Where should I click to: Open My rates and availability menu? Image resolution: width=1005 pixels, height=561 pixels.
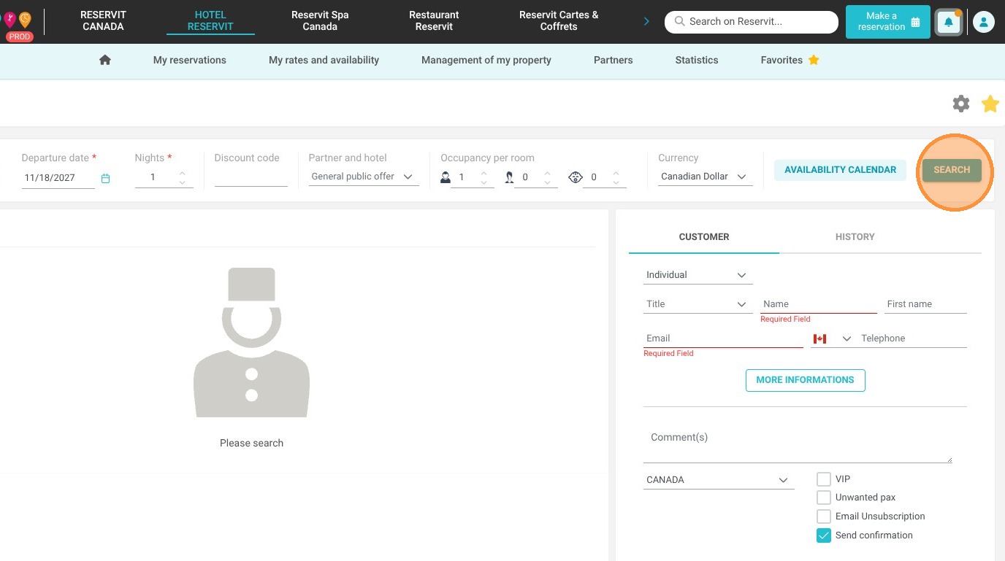click(x=324, y=60)
